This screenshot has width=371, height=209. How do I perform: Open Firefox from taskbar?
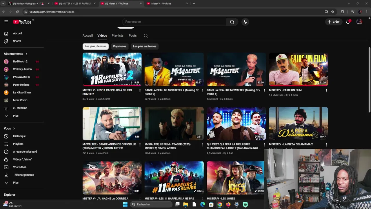tap(228, 204)
